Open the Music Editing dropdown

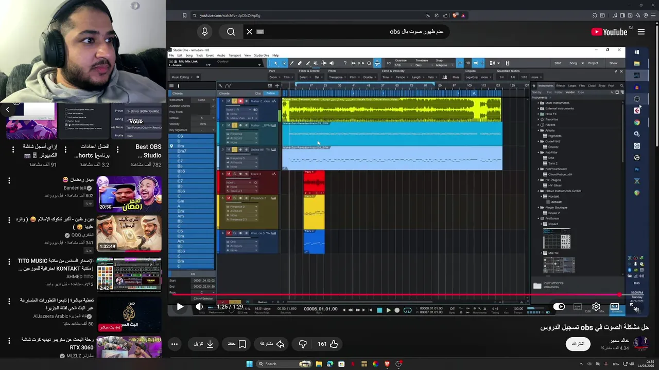[182, 77]
